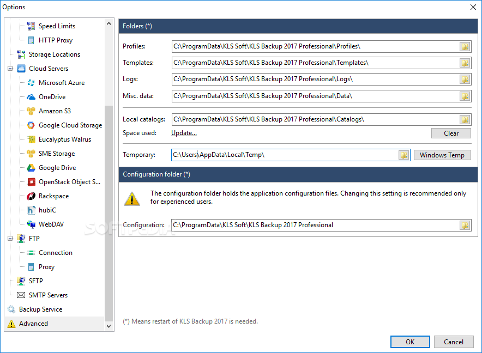Viewport: 482px width, 353px height.
Task: Click the OneDrive cloud icon
Action: click(31, 97)
